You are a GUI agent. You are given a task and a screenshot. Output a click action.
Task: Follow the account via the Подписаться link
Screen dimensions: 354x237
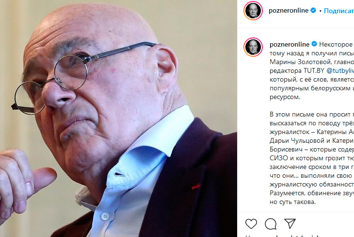[339, 11]
